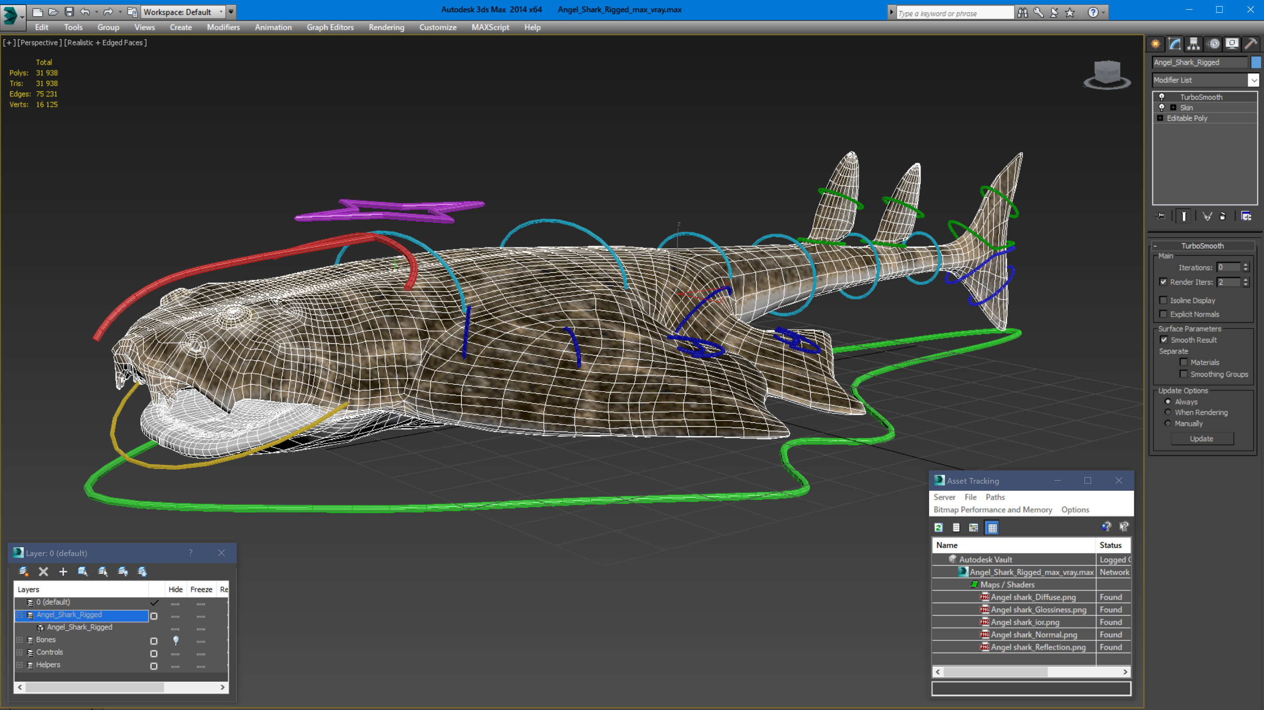Expand the Helpers layer

pos(20,665)
